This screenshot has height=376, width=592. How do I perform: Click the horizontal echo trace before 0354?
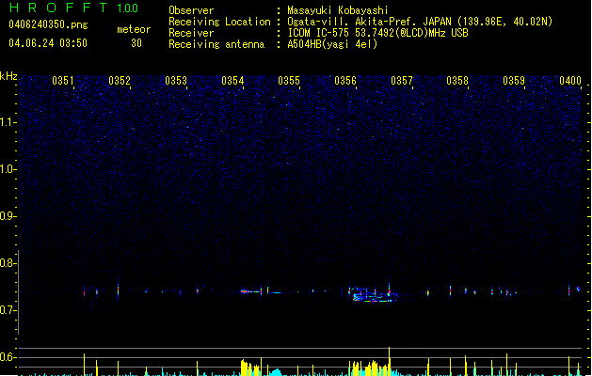(x=251, y=291)
